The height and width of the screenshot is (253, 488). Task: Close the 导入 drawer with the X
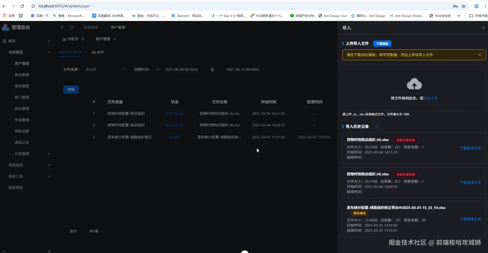(484, 28)
